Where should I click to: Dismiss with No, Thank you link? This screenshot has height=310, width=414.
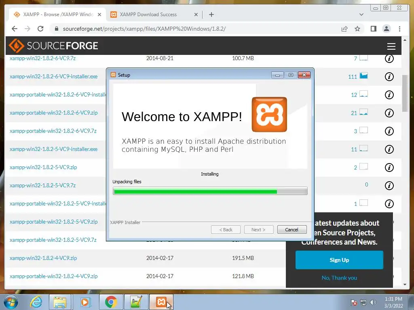339,278
